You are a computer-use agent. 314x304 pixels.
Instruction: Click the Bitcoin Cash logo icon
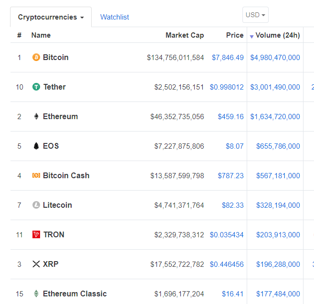[36, 175]
